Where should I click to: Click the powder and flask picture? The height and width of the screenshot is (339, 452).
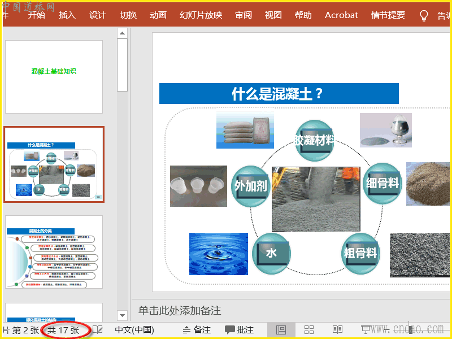tap(386, 130)
